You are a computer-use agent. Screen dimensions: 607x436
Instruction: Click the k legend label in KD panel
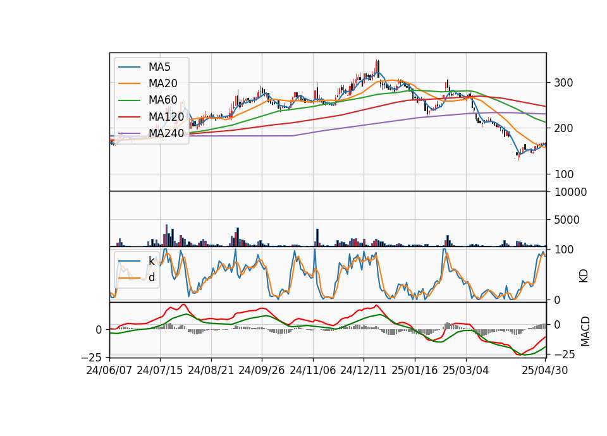point(151,261)
